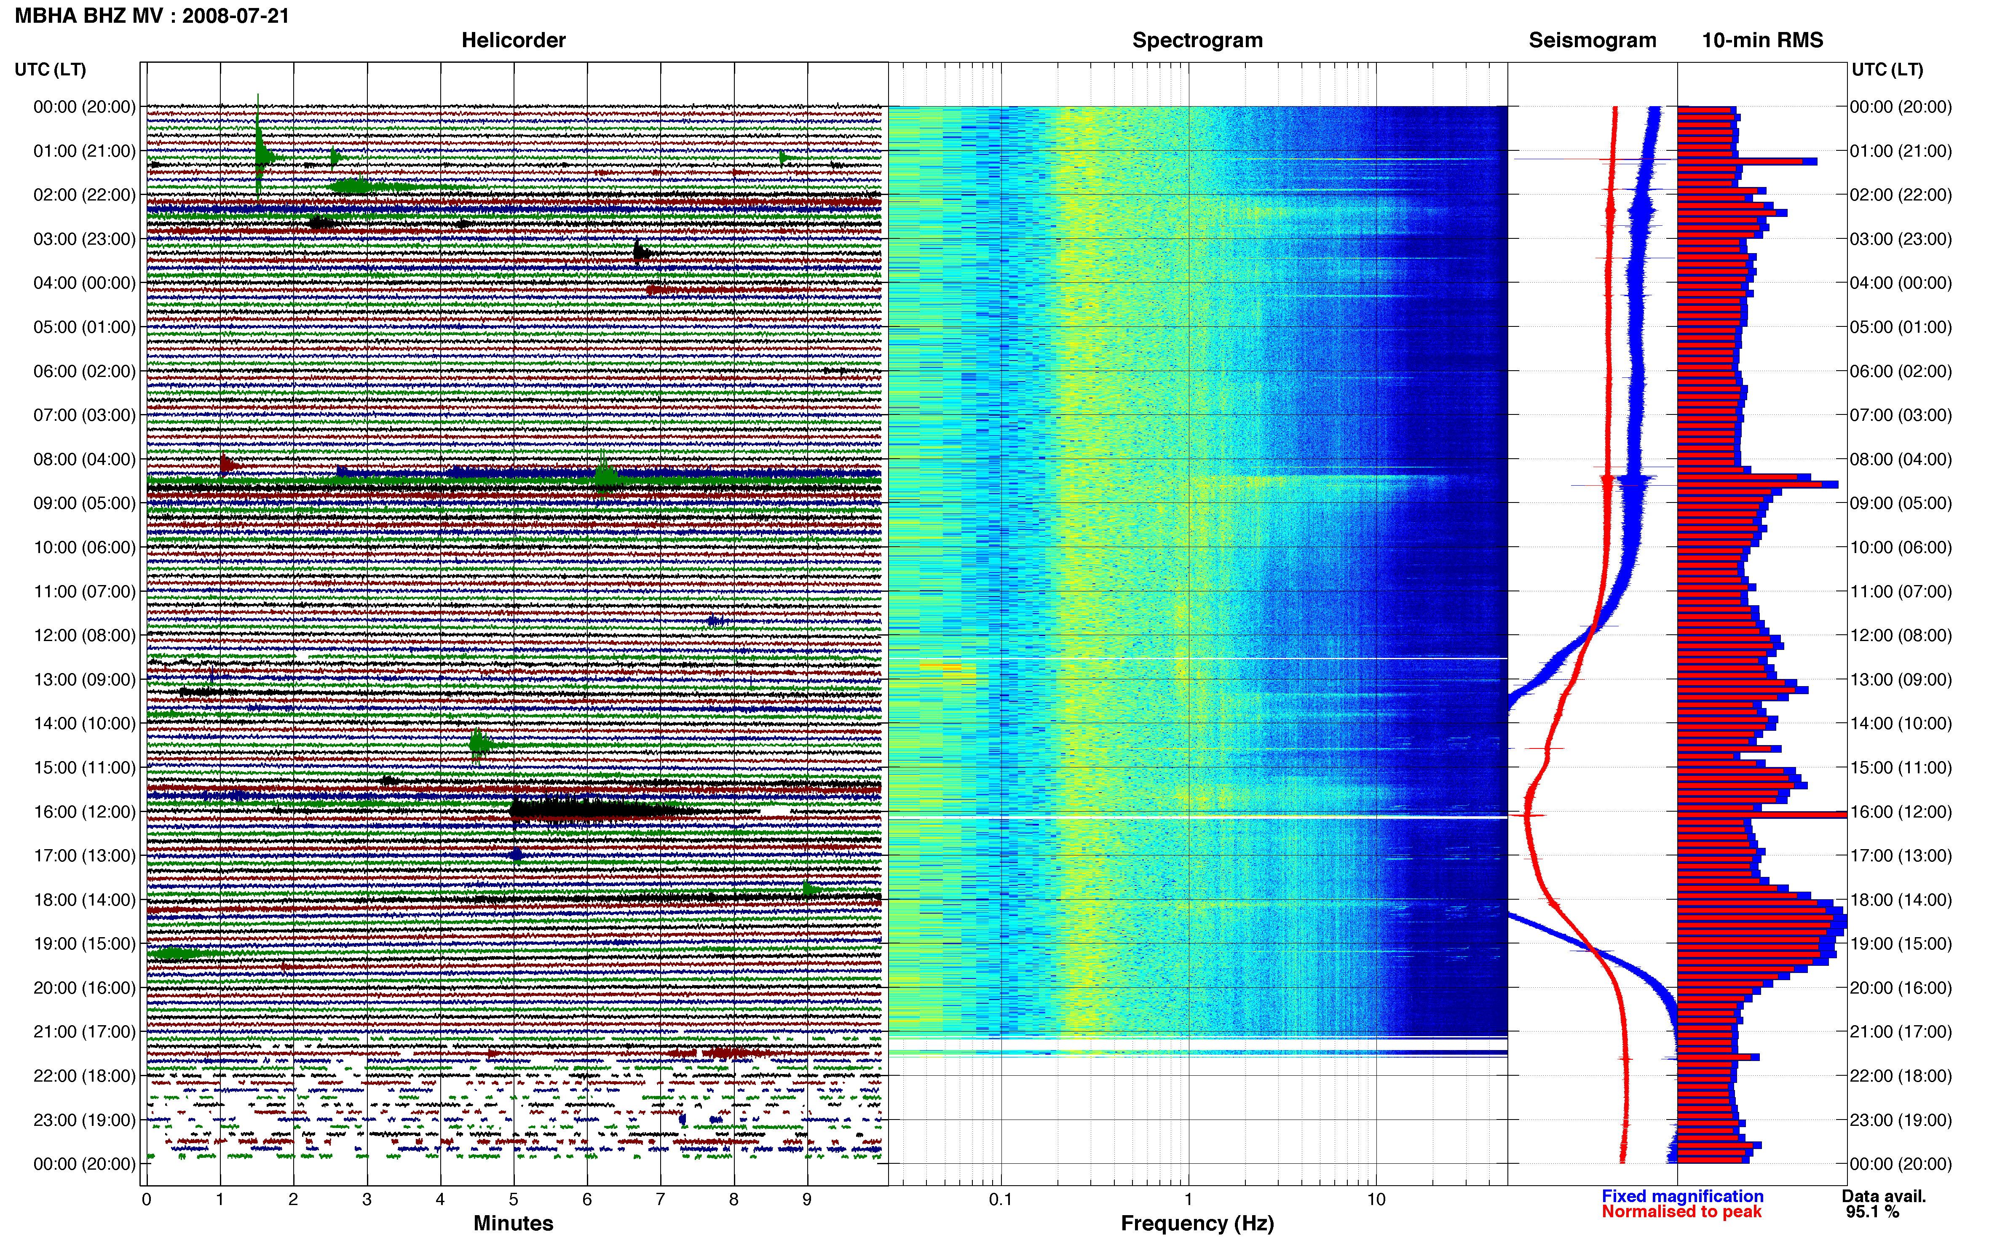Select the 10-min RMS panel heading
The height and width of the screenshot is (1248, 1997).
click(1763, 40)
